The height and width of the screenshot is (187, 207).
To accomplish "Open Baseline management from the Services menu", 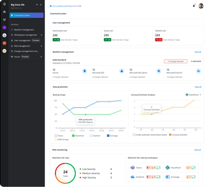I will coord(24,30).
